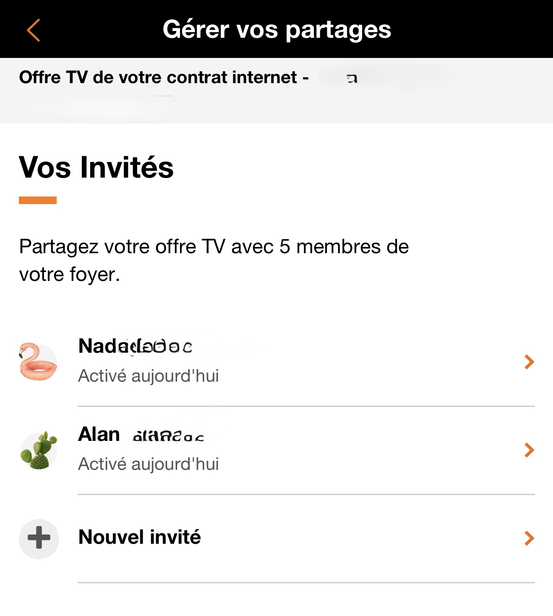Select the Nouvel invité label
Screen dimensions: 553x616
click(140, 537)
